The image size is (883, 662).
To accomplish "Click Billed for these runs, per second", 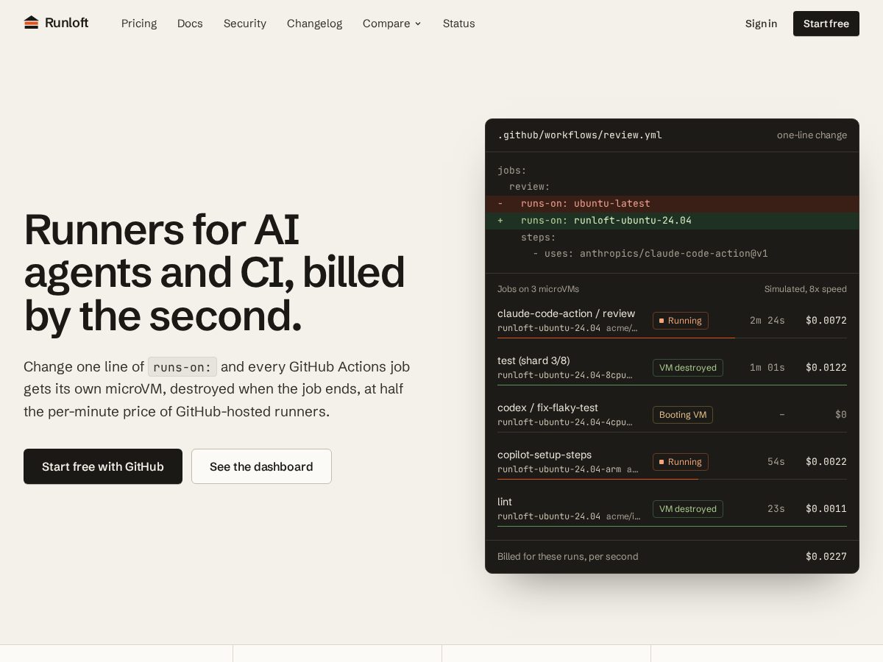I will (568, 557).
